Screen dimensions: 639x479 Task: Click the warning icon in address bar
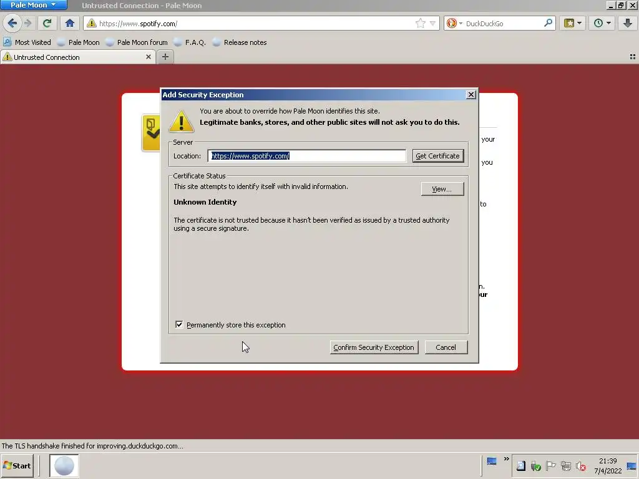[x=92, y=23]
